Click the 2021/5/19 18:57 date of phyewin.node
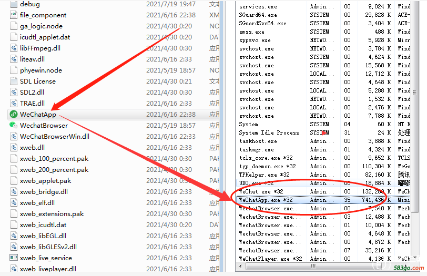The height and width of the screenshot is (276, 427). [x=171, y=70]
